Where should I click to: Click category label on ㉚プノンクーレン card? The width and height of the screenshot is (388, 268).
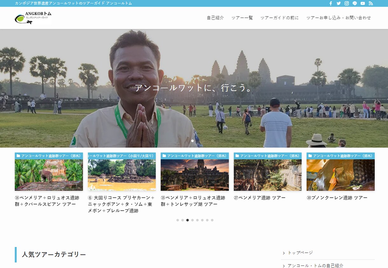(341, 156)
